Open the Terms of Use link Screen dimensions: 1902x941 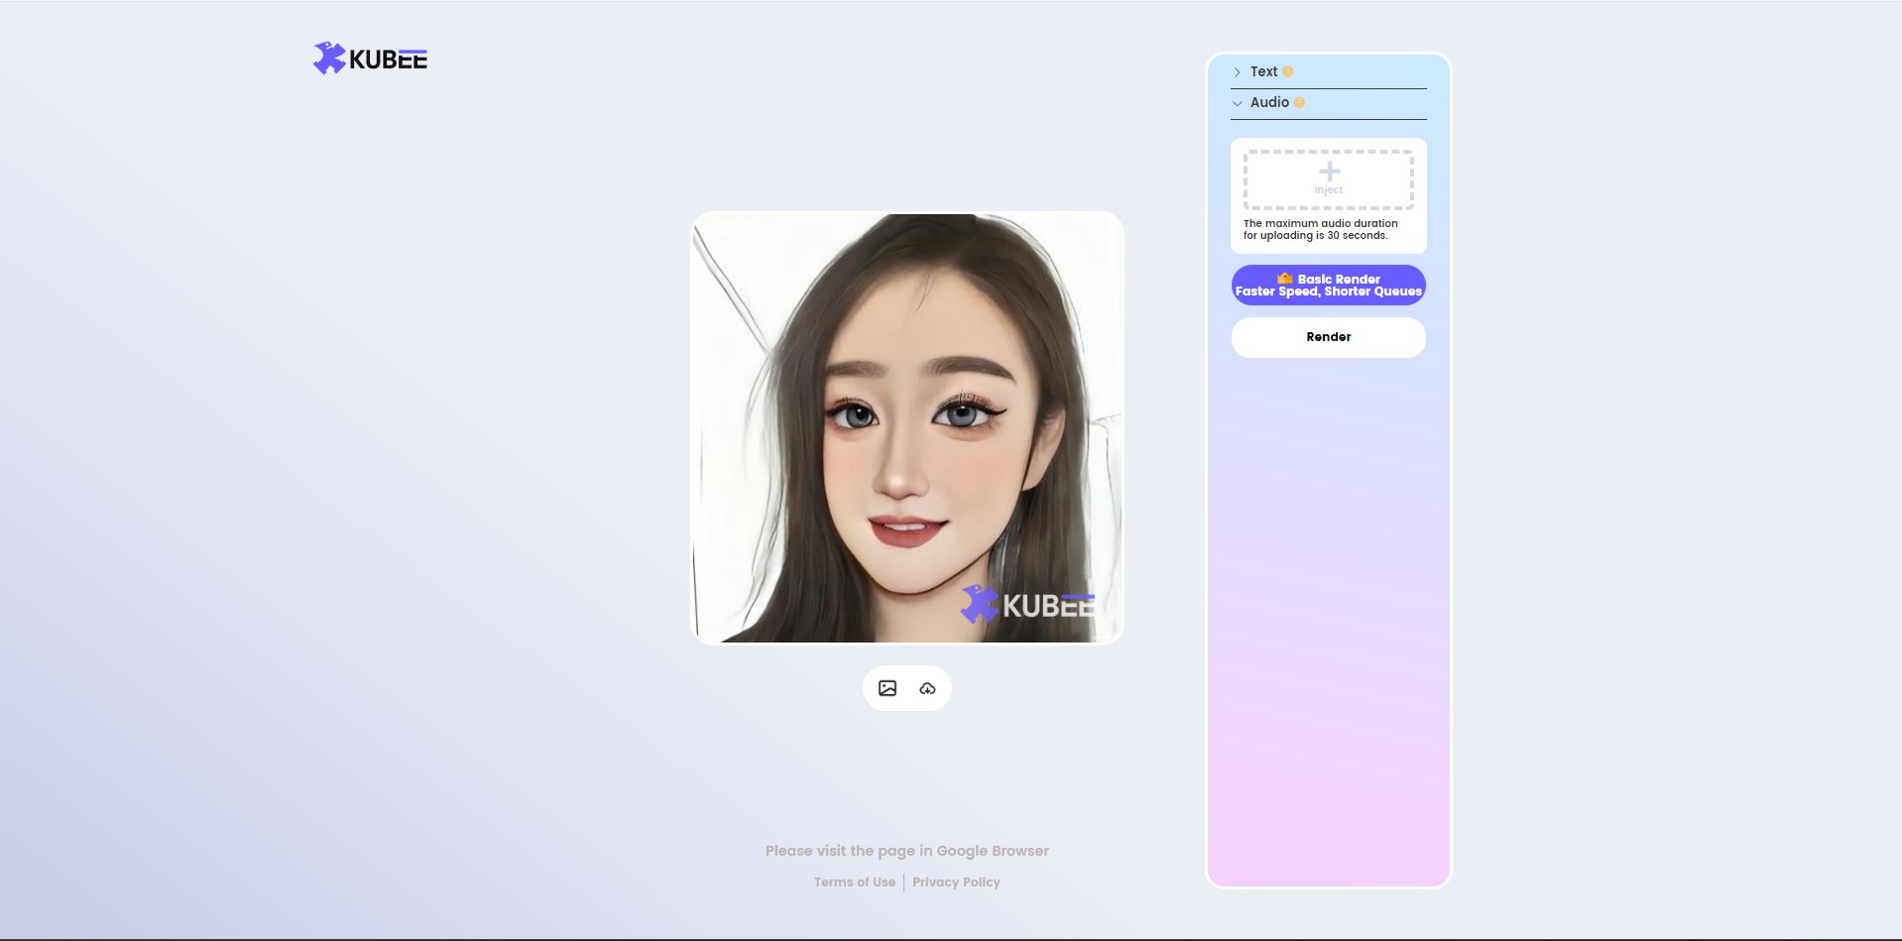[x=855, y=882]
